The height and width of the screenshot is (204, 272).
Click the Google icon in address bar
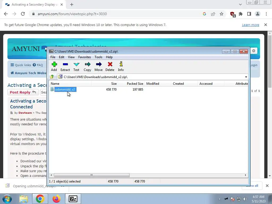tap(204, 14)
